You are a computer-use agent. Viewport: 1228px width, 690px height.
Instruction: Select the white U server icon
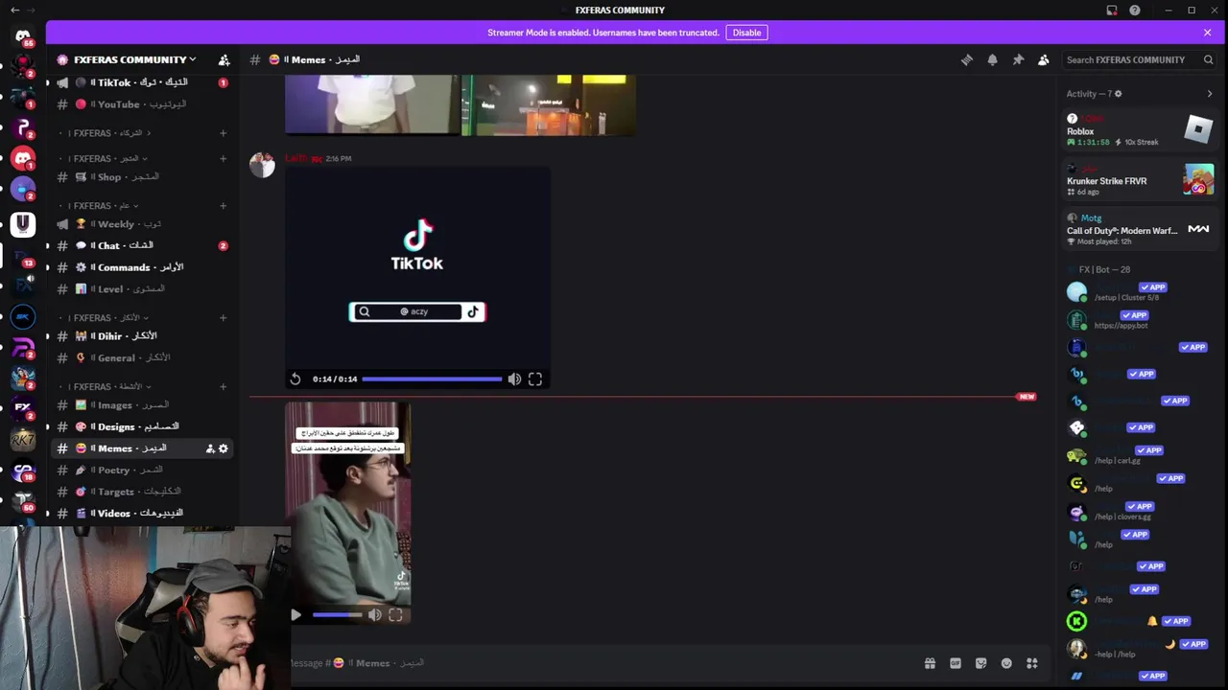(23, 224)
